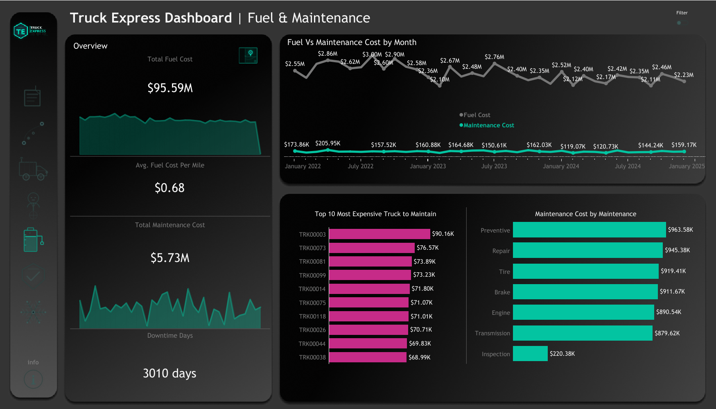Click the $2.55M January 2022 fuel label
Screen dimensions: 716x409
(295, 64)
